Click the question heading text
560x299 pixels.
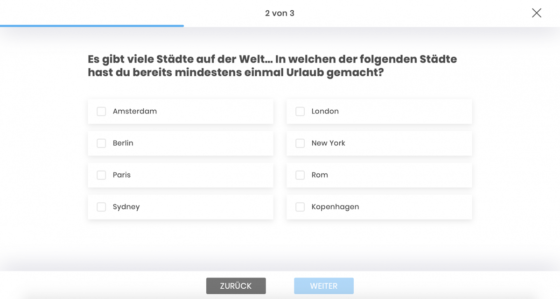273,66
